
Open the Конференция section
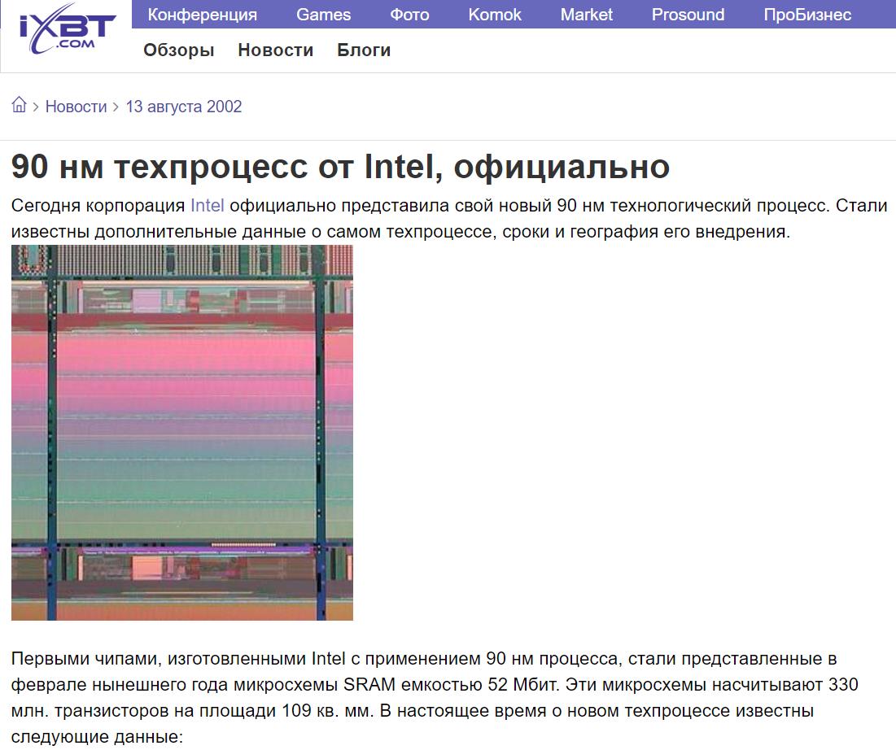pyautogui.click(x=203, y=15)
